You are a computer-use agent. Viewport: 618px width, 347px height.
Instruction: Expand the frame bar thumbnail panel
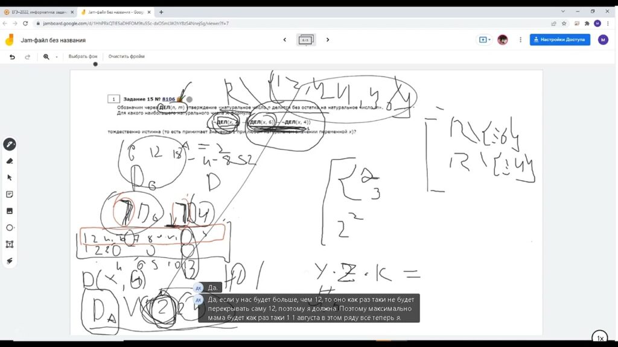click(306, 40)
